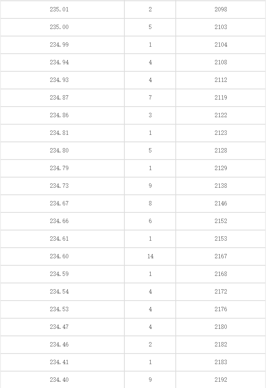The image size is (266, 388).
Task: Click the score cell 234.47
Action: [59, 327]
